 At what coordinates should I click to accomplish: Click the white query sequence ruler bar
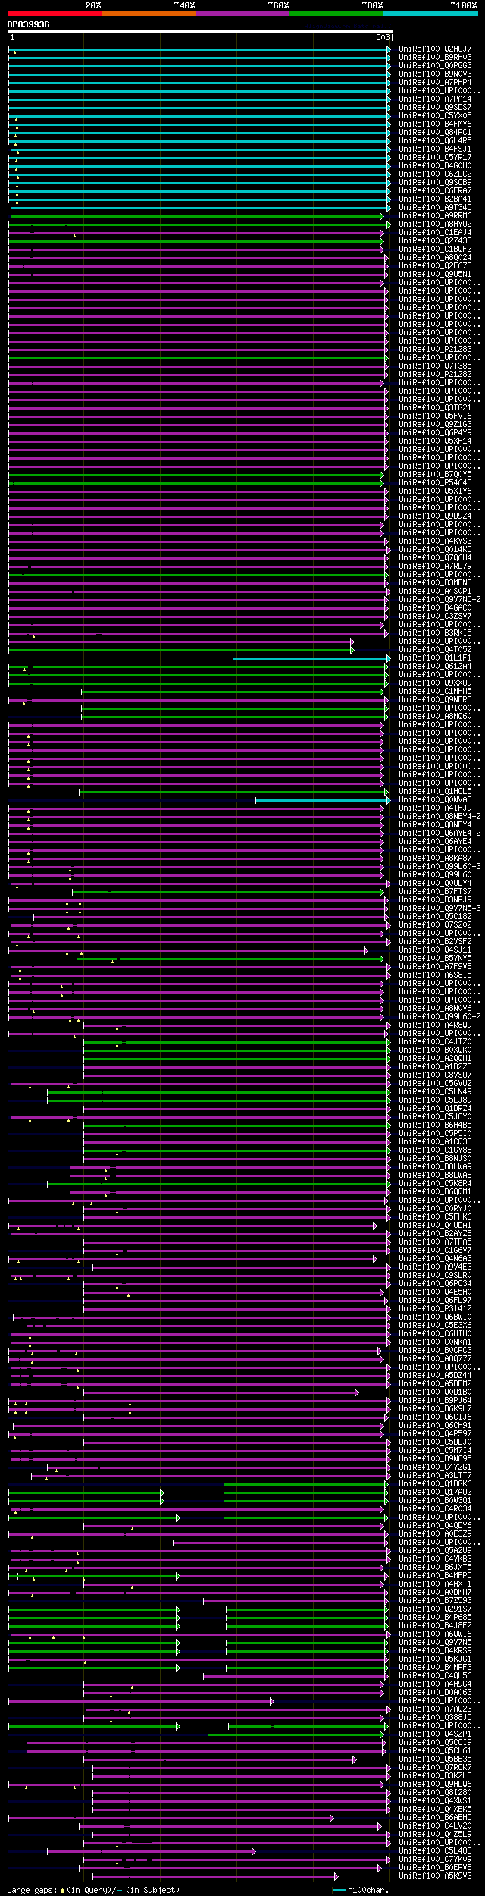(x=200, y=32)
